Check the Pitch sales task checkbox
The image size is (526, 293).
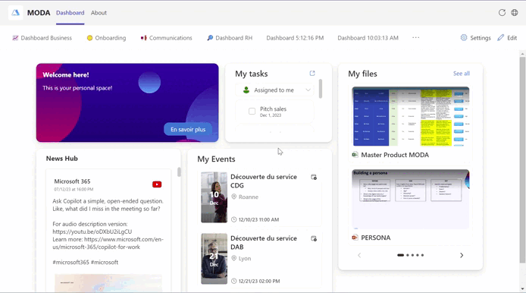(252, 112)
